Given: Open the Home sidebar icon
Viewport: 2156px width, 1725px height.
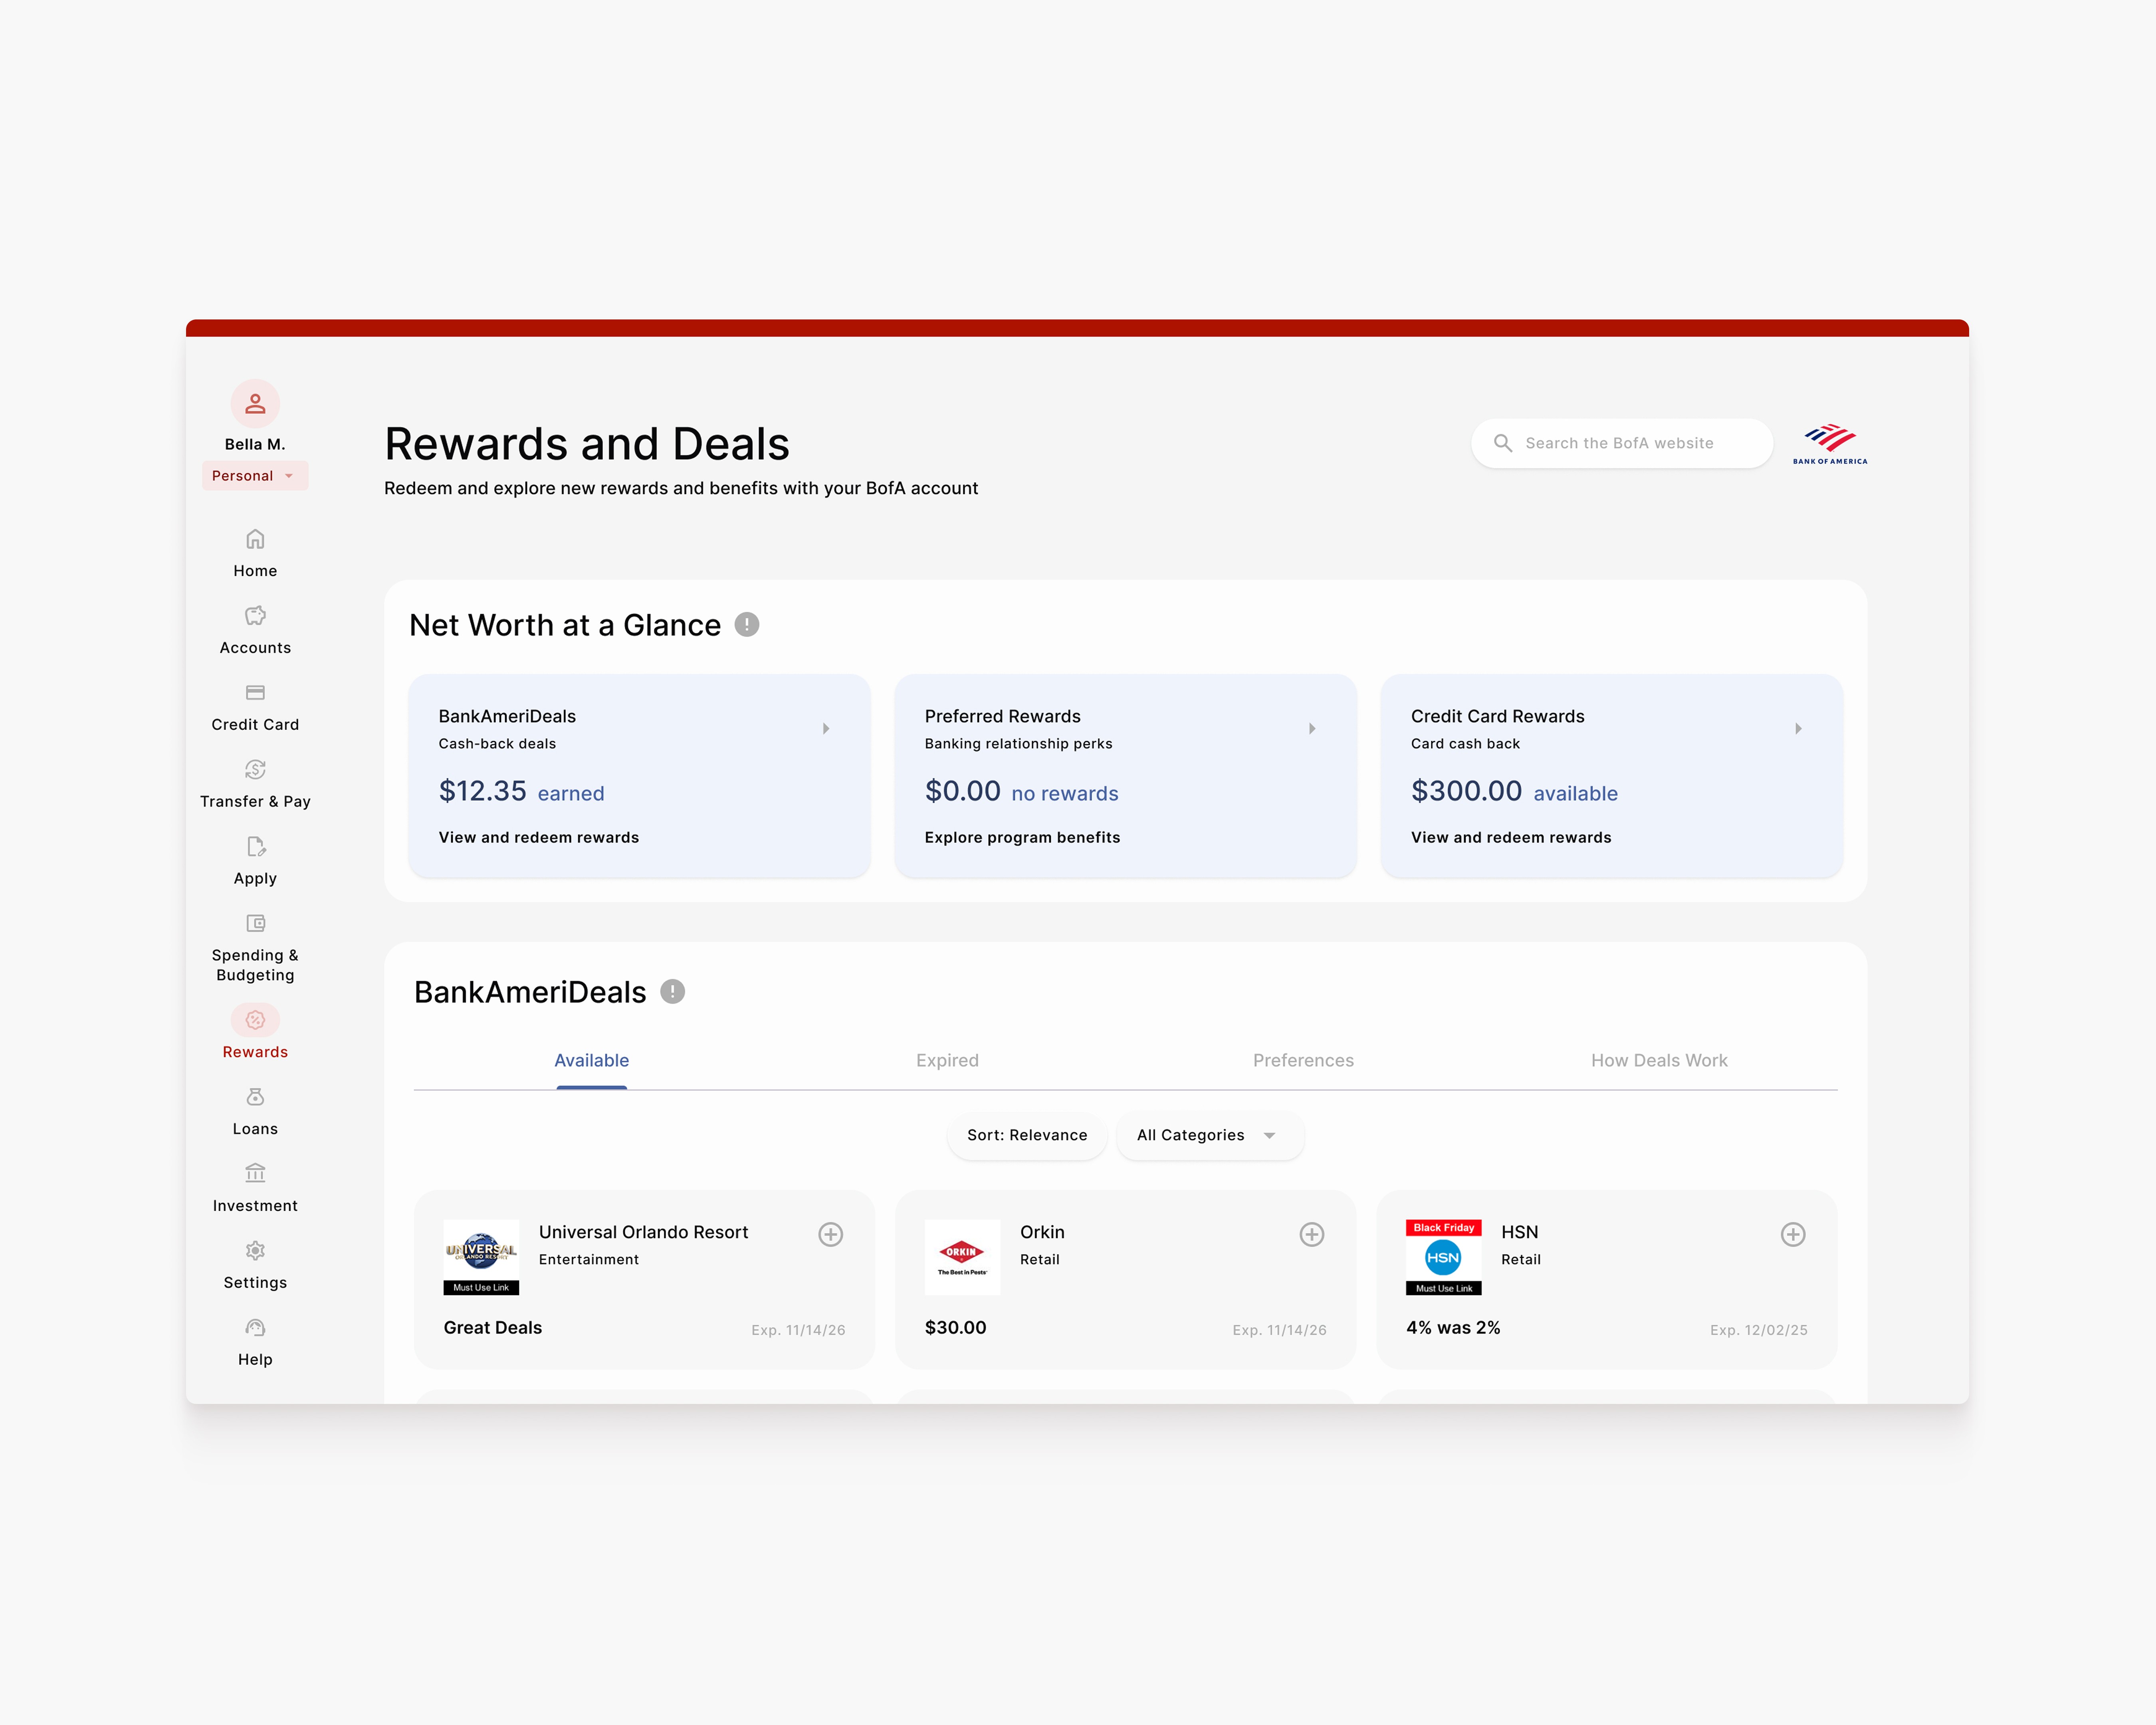Looking at the screenshot, I should tap(255, 539).
